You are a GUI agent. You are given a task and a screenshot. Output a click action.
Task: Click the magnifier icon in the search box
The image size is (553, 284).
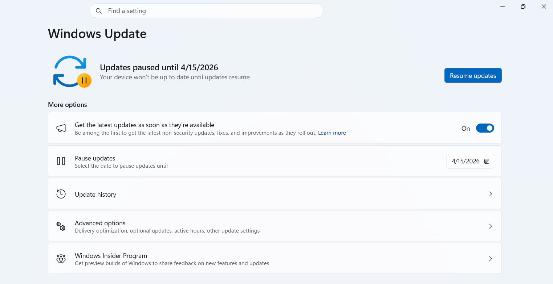pos(99,11)
